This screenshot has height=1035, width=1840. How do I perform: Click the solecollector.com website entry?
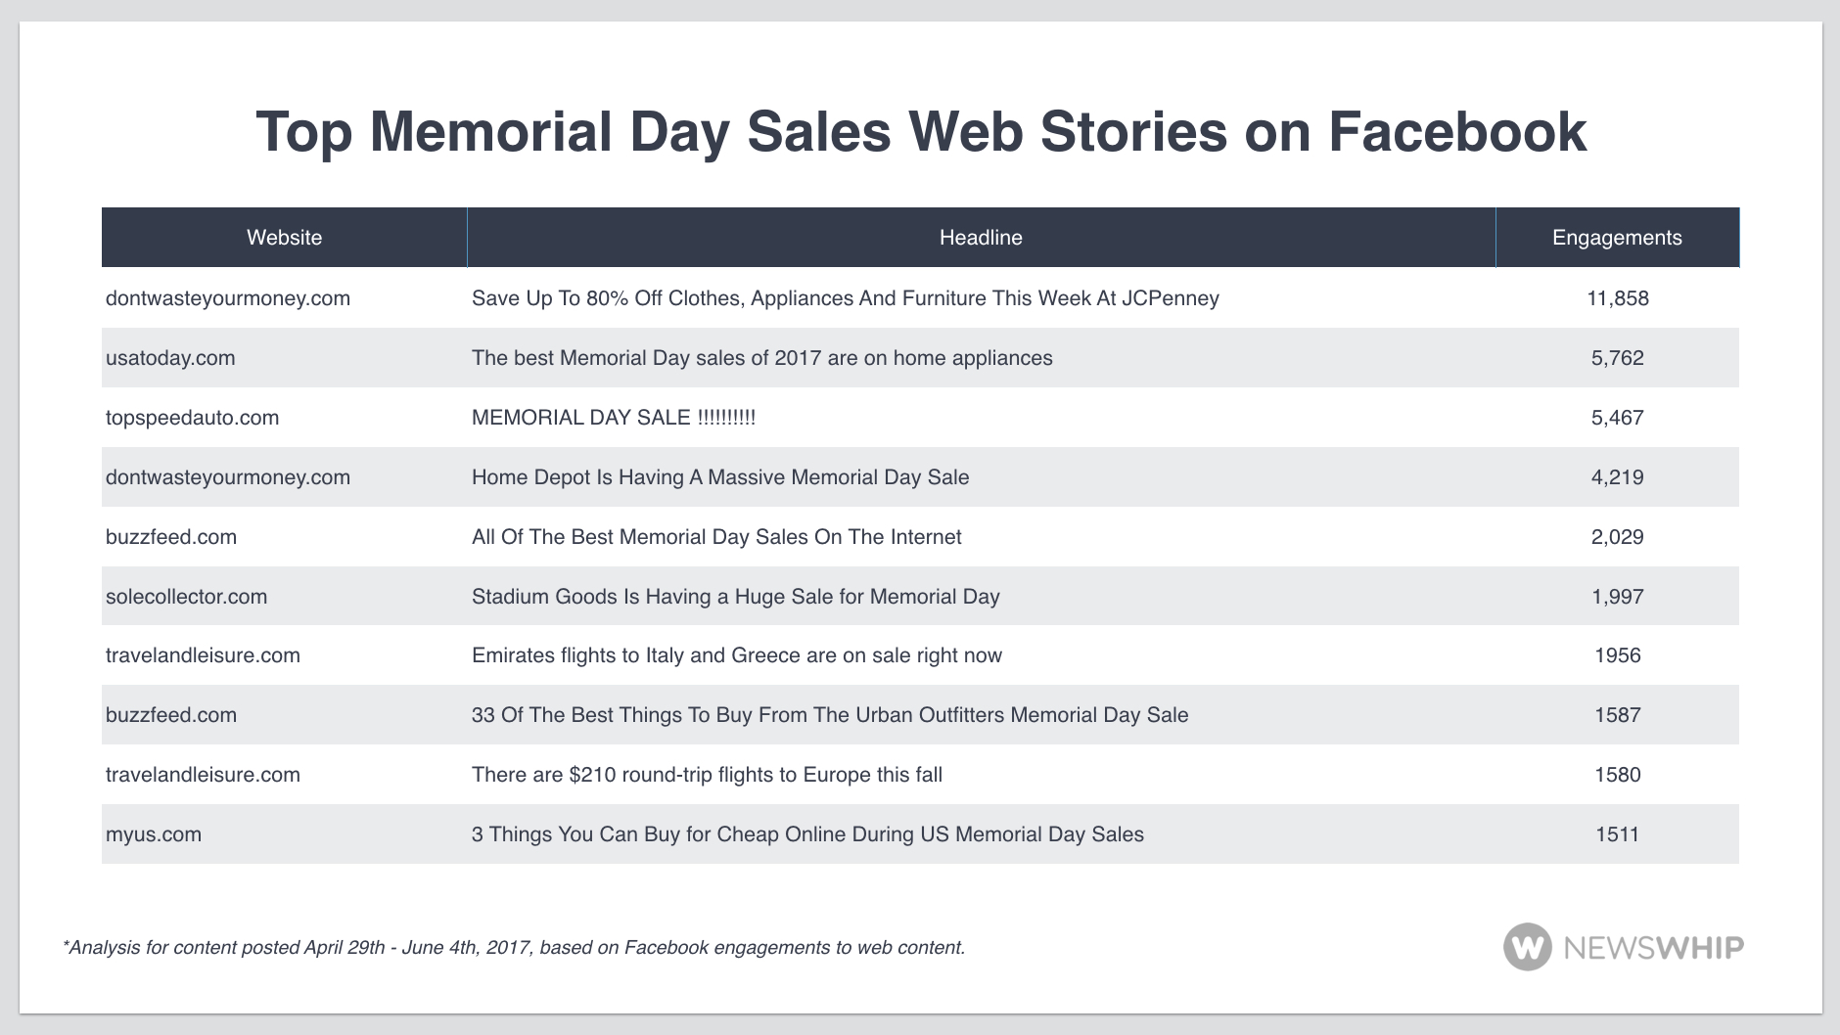click(186, 597)
